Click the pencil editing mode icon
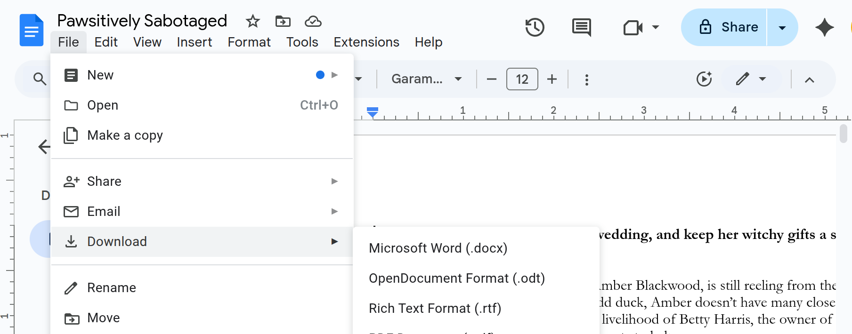 pyautogui.click(x=743, y=79)
